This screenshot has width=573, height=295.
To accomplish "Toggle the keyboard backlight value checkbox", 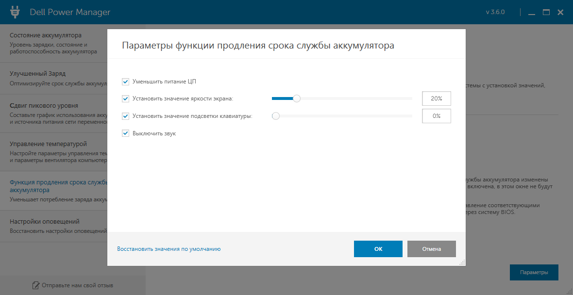I will coord(126,116).
